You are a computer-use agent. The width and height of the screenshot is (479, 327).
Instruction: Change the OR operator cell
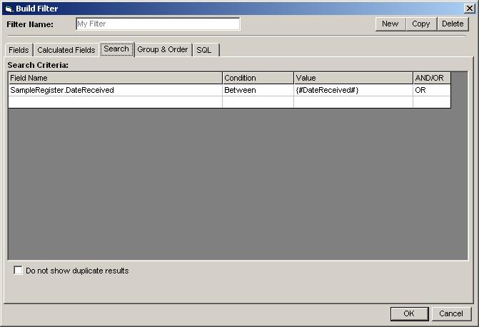pos(431,91)
